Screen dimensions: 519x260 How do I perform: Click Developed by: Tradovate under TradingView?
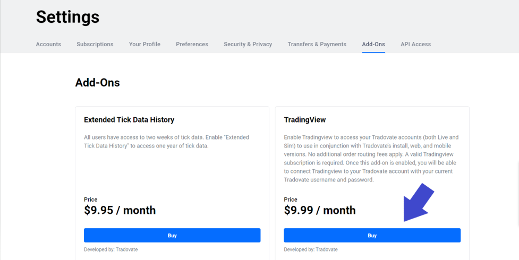point(311,249)
